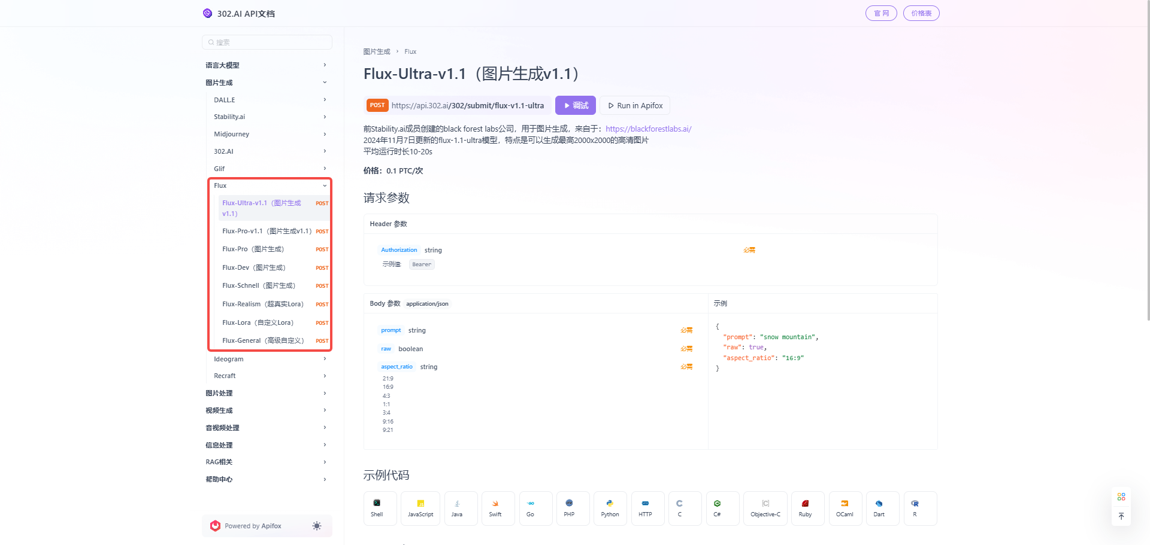Image resolution: width=1150 pixels, height=545 pixels.
Task: Open Flux-Lora (自定义Lora) page
Action: [x=274, y=322]
